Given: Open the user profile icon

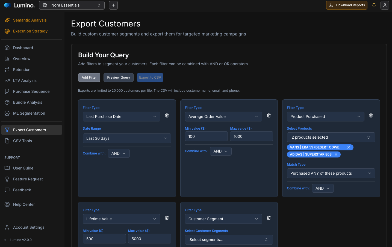Looking at the screenshot, I should pos(385,5).
